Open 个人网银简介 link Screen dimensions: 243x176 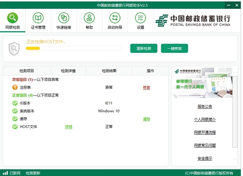(205, 119)
